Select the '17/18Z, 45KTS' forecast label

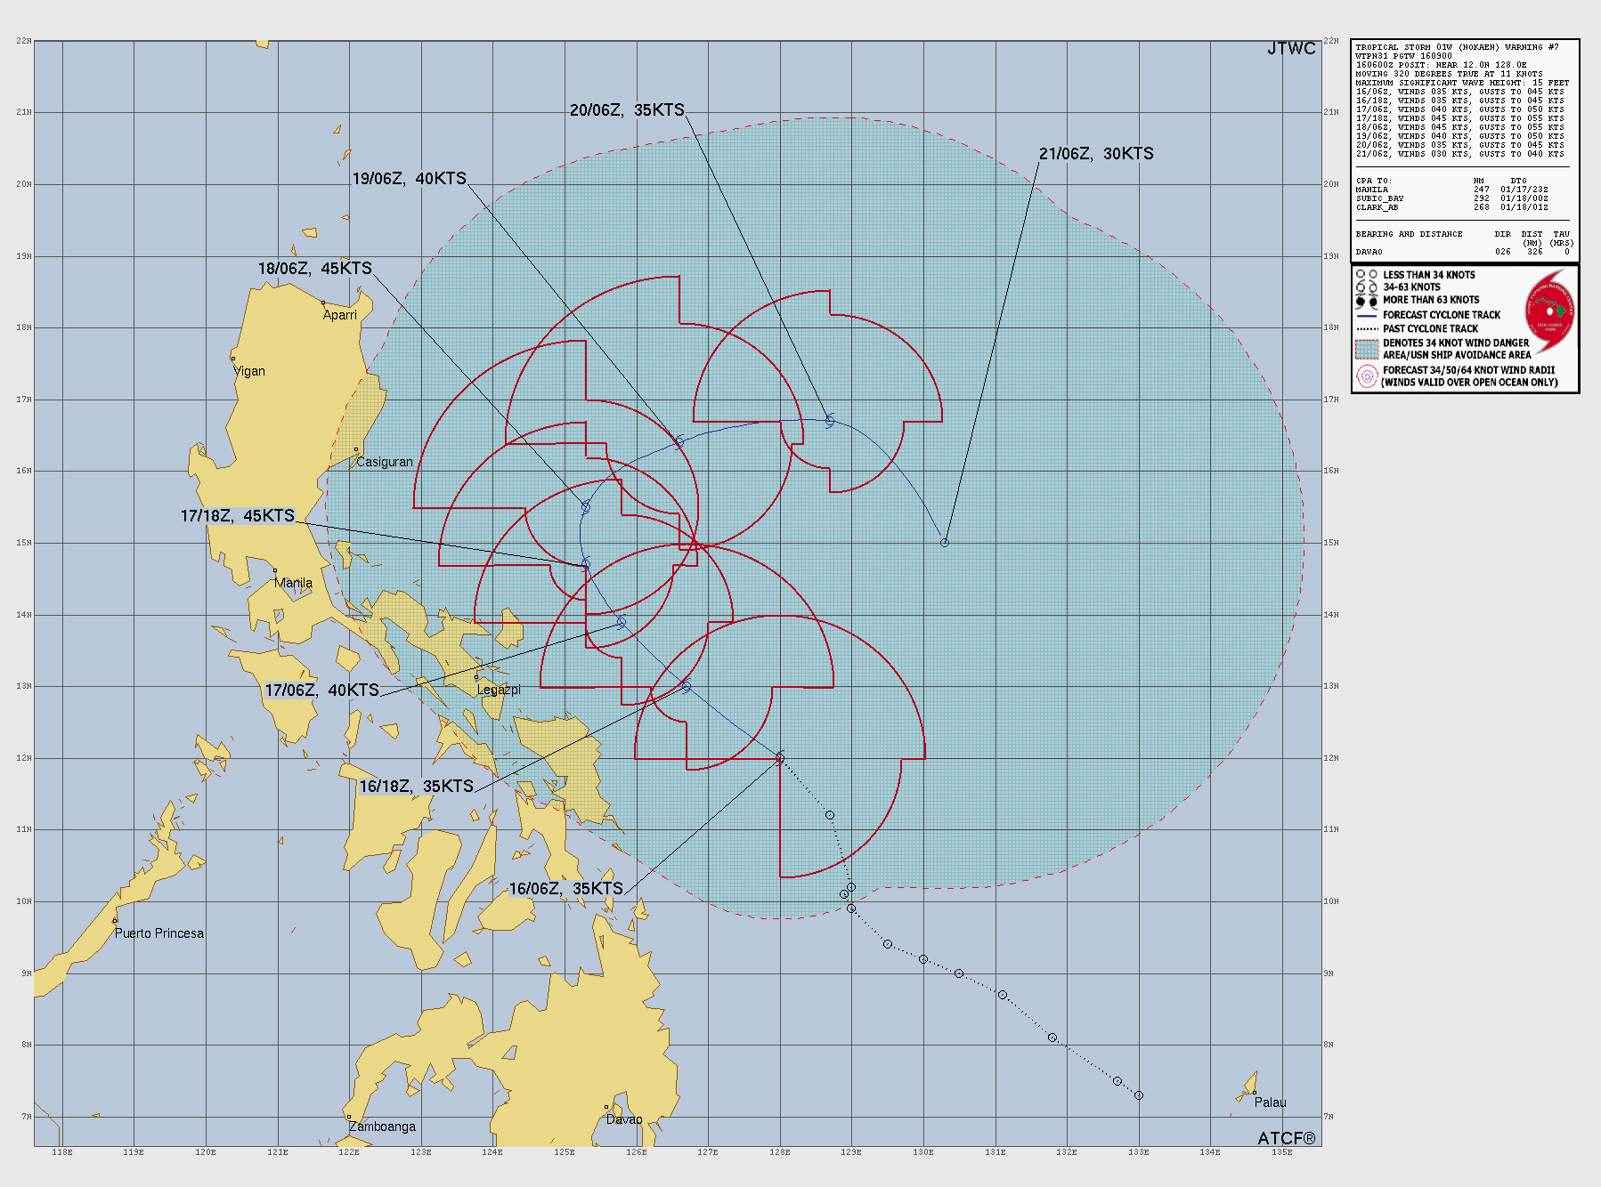point(237,516)
